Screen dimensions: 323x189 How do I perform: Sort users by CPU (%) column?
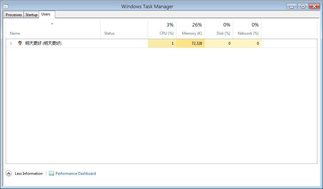(162, 30)
